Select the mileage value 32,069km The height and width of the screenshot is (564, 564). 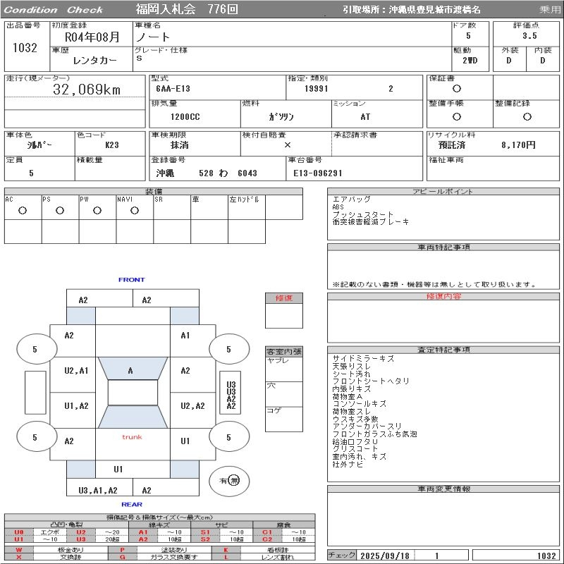87,90
